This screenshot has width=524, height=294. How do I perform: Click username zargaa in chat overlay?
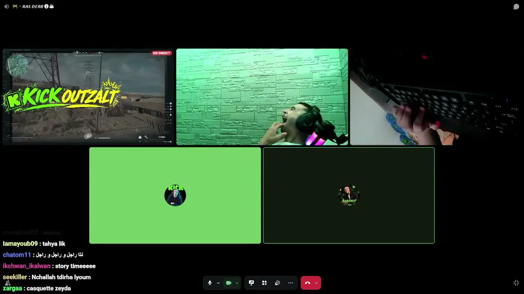(x=12, y=288)
